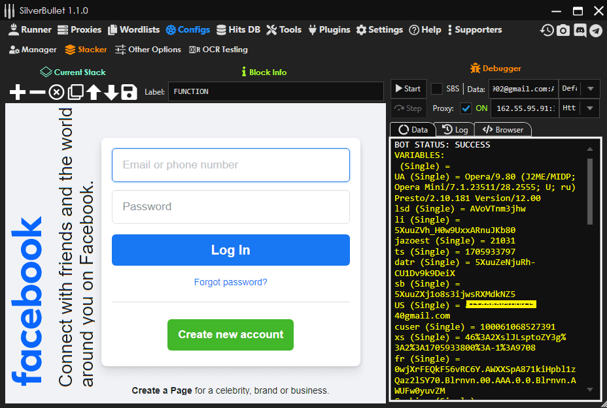Open the Supporters section

(475, 30)
